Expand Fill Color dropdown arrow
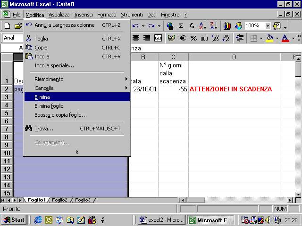This screenshot has height=226, width=302. tap(277, 38)
